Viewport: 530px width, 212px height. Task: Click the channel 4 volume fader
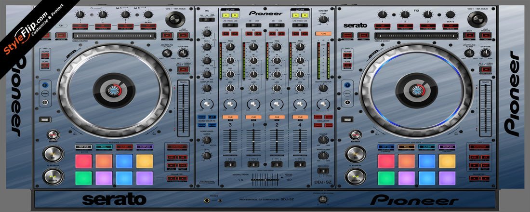[x=300, y=141]
